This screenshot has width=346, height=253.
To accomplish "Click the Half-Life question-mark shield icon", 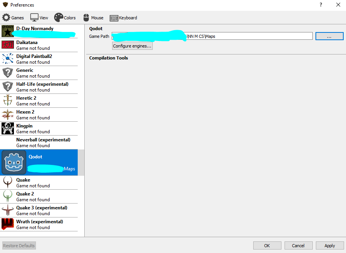I will (8, 87).
